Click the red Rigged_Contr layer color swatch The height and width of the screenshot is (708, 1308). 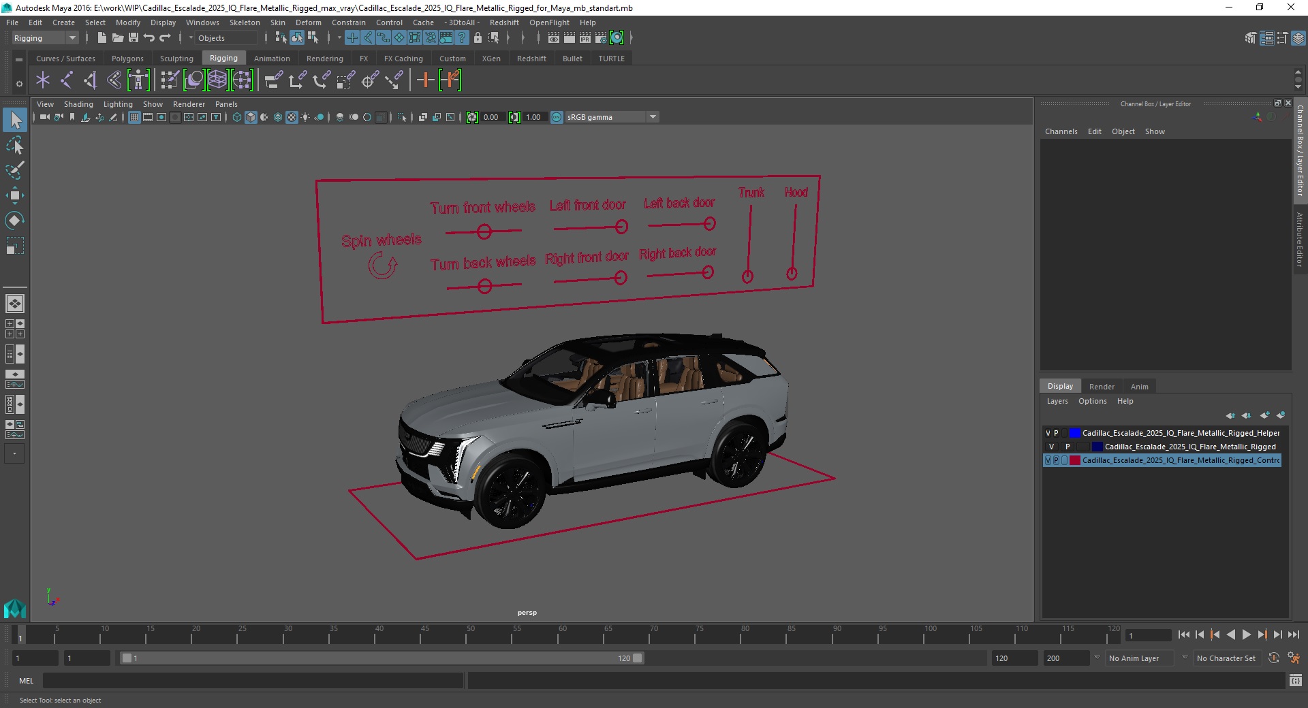[x=1074, y=460]
